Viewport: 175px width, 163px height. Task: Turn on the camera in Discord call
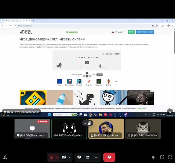pos(64,157)
